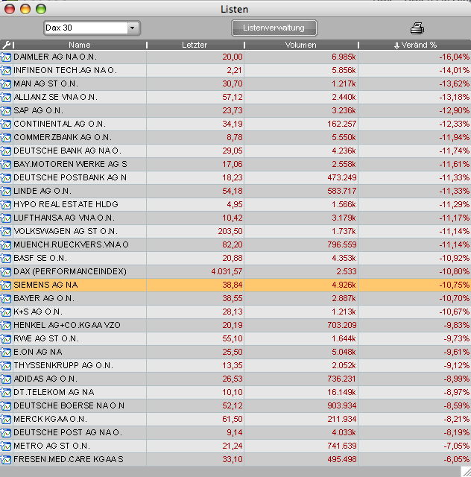The height and width of the screenshot is (477, 471).
Task: Open chart icon for ADIDAS AG O.N.
Action: pyautogui.click(x=6, y=379)
